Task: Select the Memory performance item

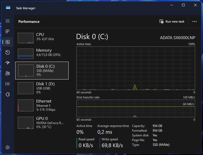Action: click(42, 54)
